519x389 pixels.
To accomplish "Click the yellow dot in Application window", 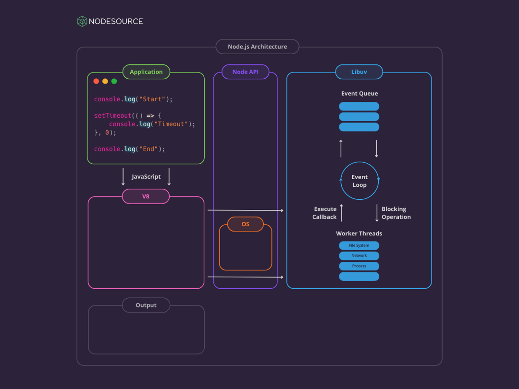I will [x=105, y=81].
